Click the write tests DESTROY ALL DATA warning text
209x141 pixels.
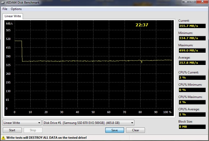click(47, 138)
